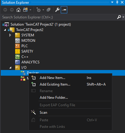The width and height of the screenshot is (125, 133).
Task: Click the Collapse All toolbar icon
Action: click(49, 10)
